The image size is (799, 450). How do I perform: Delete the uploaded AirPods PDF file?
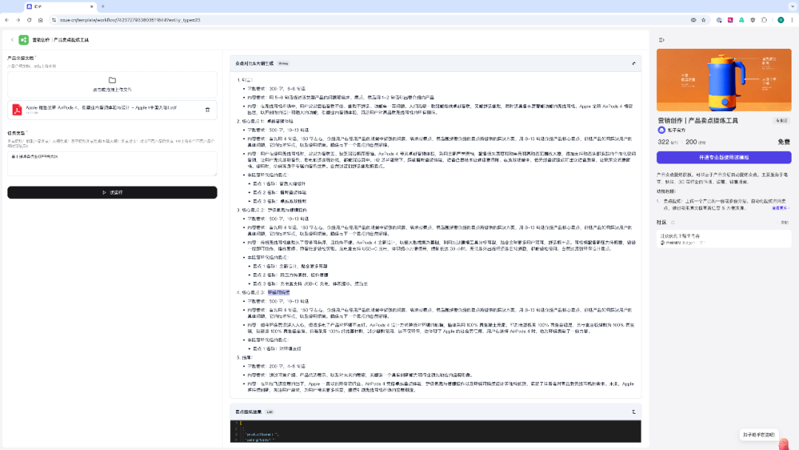pyautogui.click(x=207, y=110)
